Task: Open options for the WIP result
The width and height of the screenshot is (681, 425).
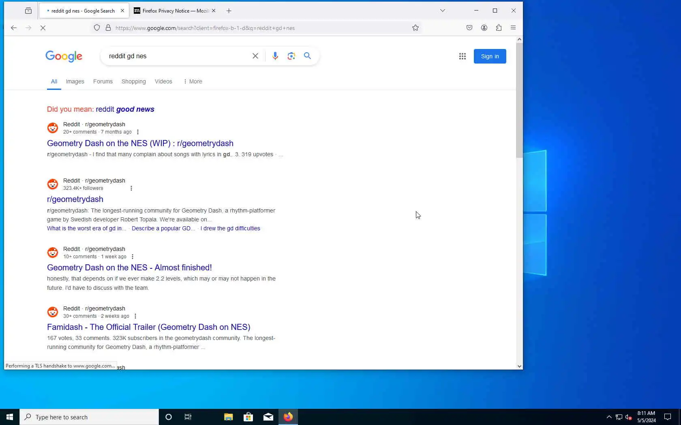Action: [138, 132]
